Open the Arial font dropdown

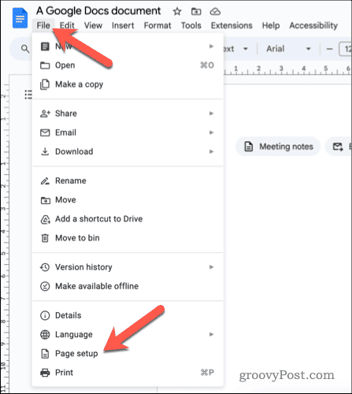click(288, 49)
